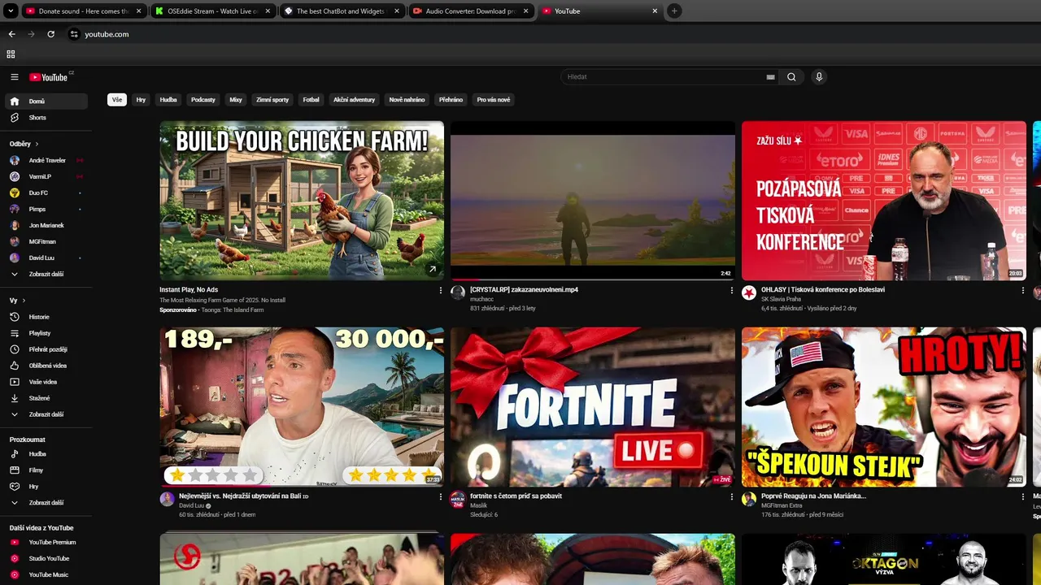Start voice search with microphone icon

point(819,77)
